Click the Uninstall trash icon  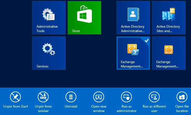pyautogui.click(x=71, y=97)
